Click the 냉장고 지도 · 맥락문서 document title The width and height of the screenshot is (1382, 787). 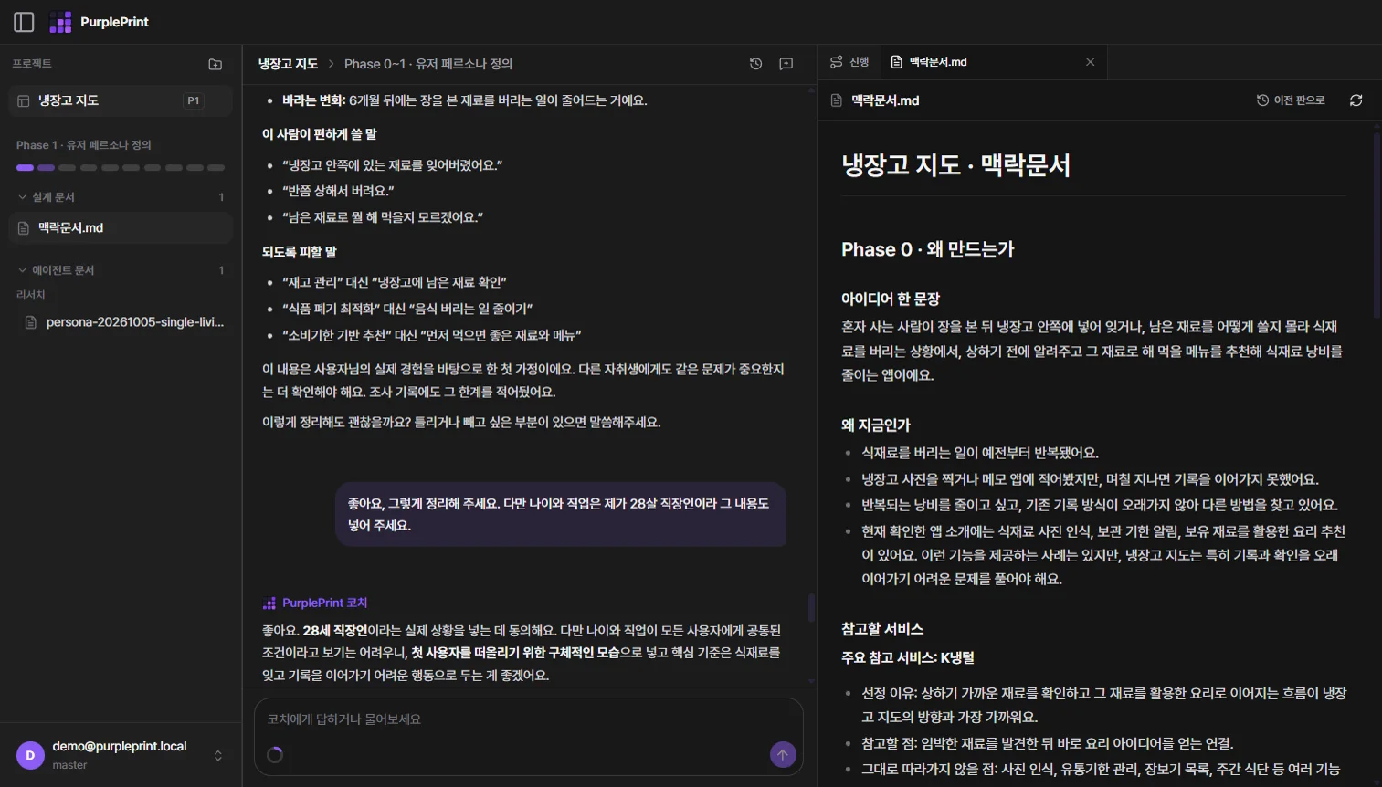pyautogui.click(x=955, y=165)
